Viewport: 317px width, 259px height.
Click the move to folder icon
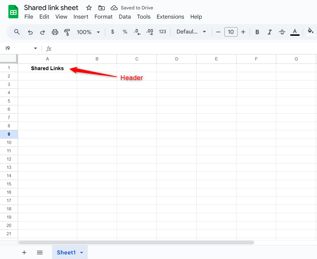click(x=101, y=8)
